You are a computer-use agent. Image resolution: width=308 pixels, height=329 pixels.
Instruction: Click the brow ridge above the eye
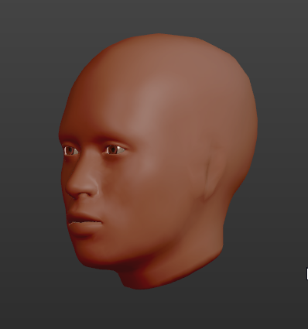coord(114,141)
